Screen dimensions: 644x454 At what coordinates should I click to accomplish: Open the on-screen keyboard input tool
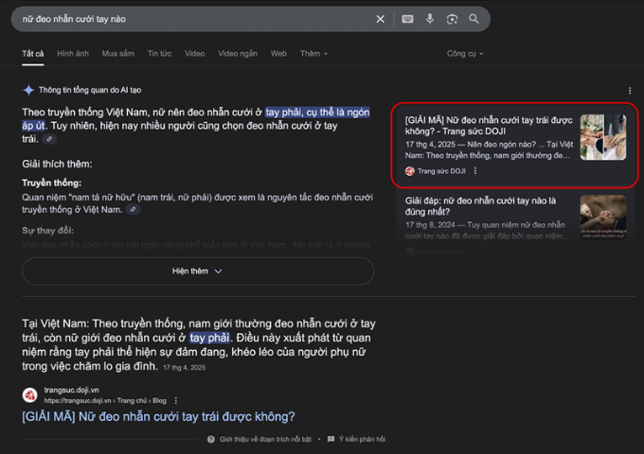coord(407,19)
